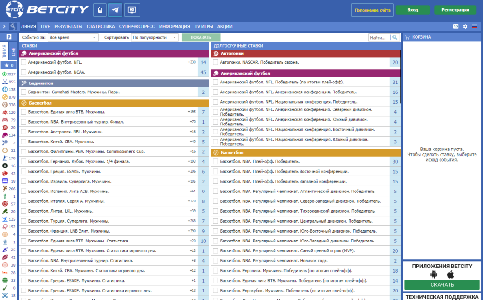Click the P icon above the sidebar tabs

coord(8,37)
